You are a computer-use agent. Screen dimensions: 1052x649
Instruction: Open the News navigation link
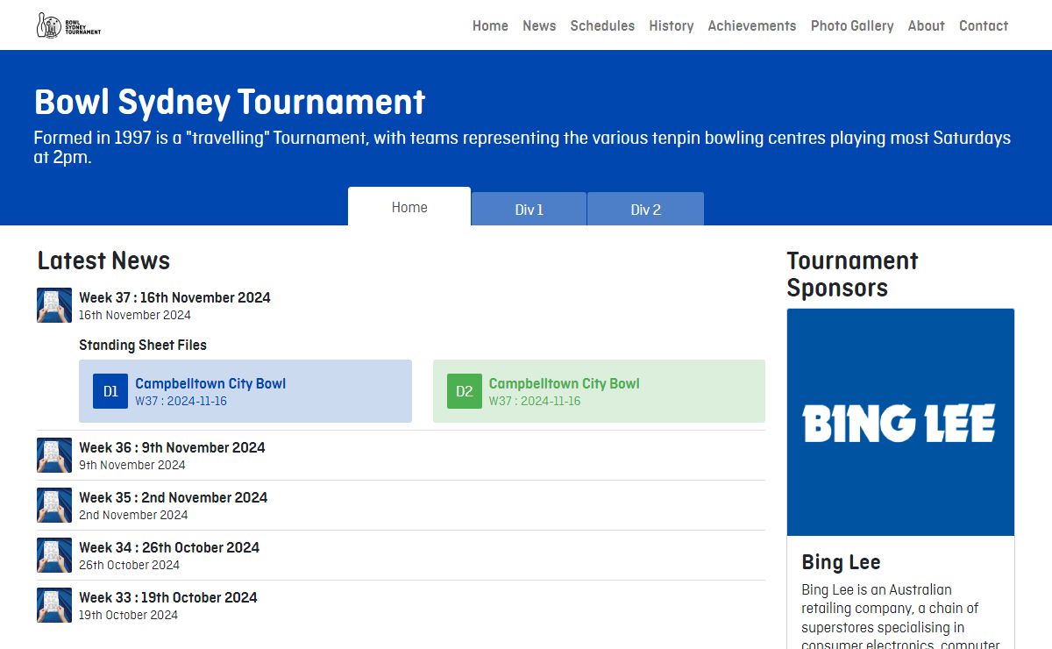pos(539,25)
